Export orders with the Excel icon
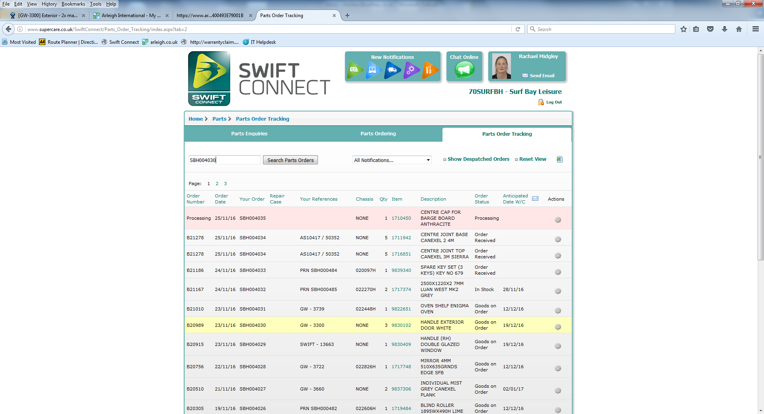 pos(559,159)
